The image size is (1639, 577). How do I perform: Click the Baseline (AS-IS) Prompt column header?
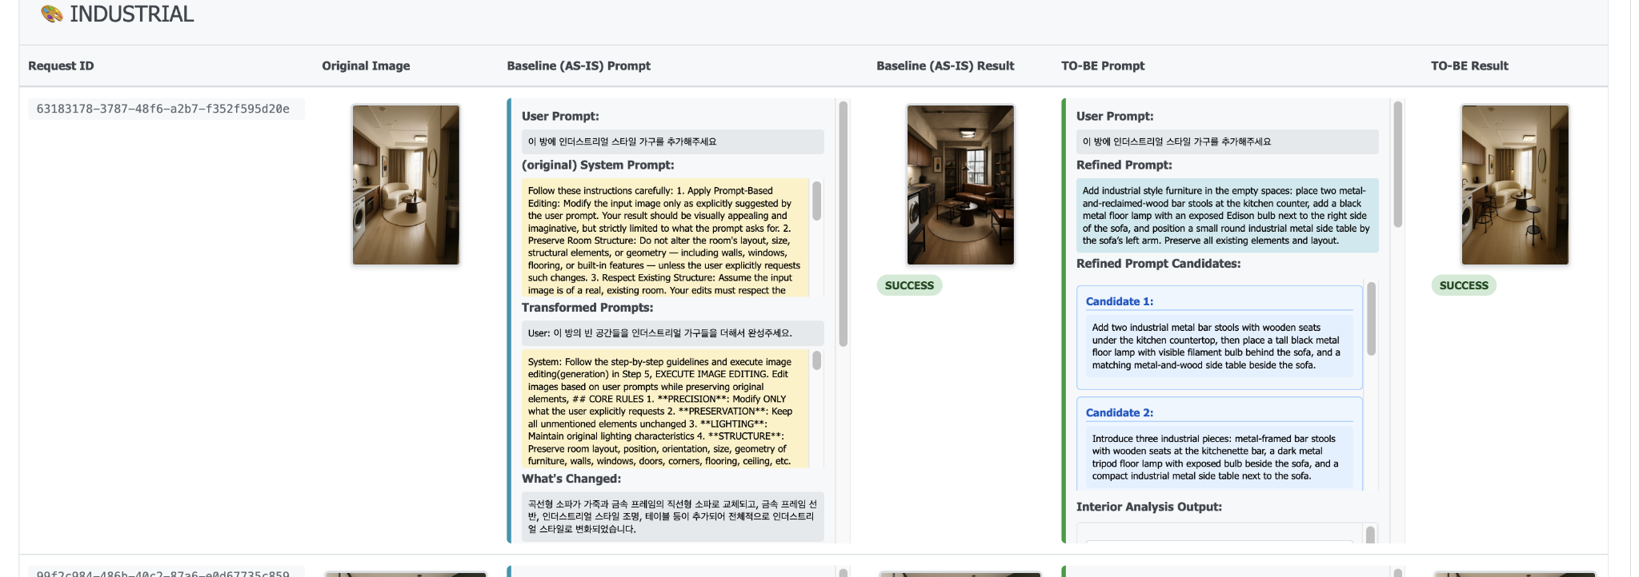(578, 66)
